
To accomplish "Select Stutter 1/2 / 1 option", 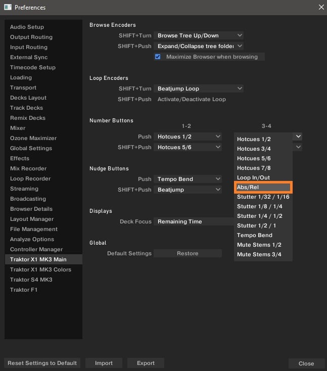I will (263, 226).
